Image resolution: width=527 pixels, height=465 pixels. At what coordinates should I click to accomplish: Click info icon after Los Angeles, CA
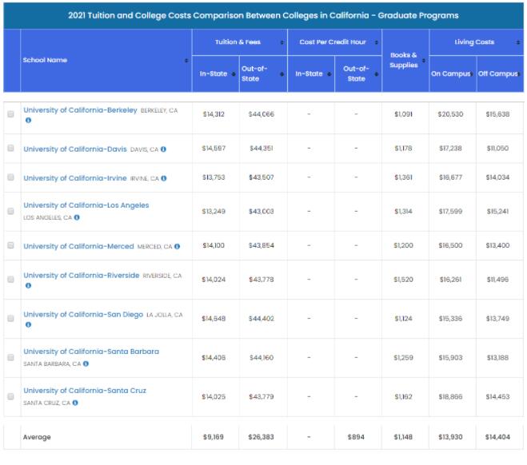(78, 217)
